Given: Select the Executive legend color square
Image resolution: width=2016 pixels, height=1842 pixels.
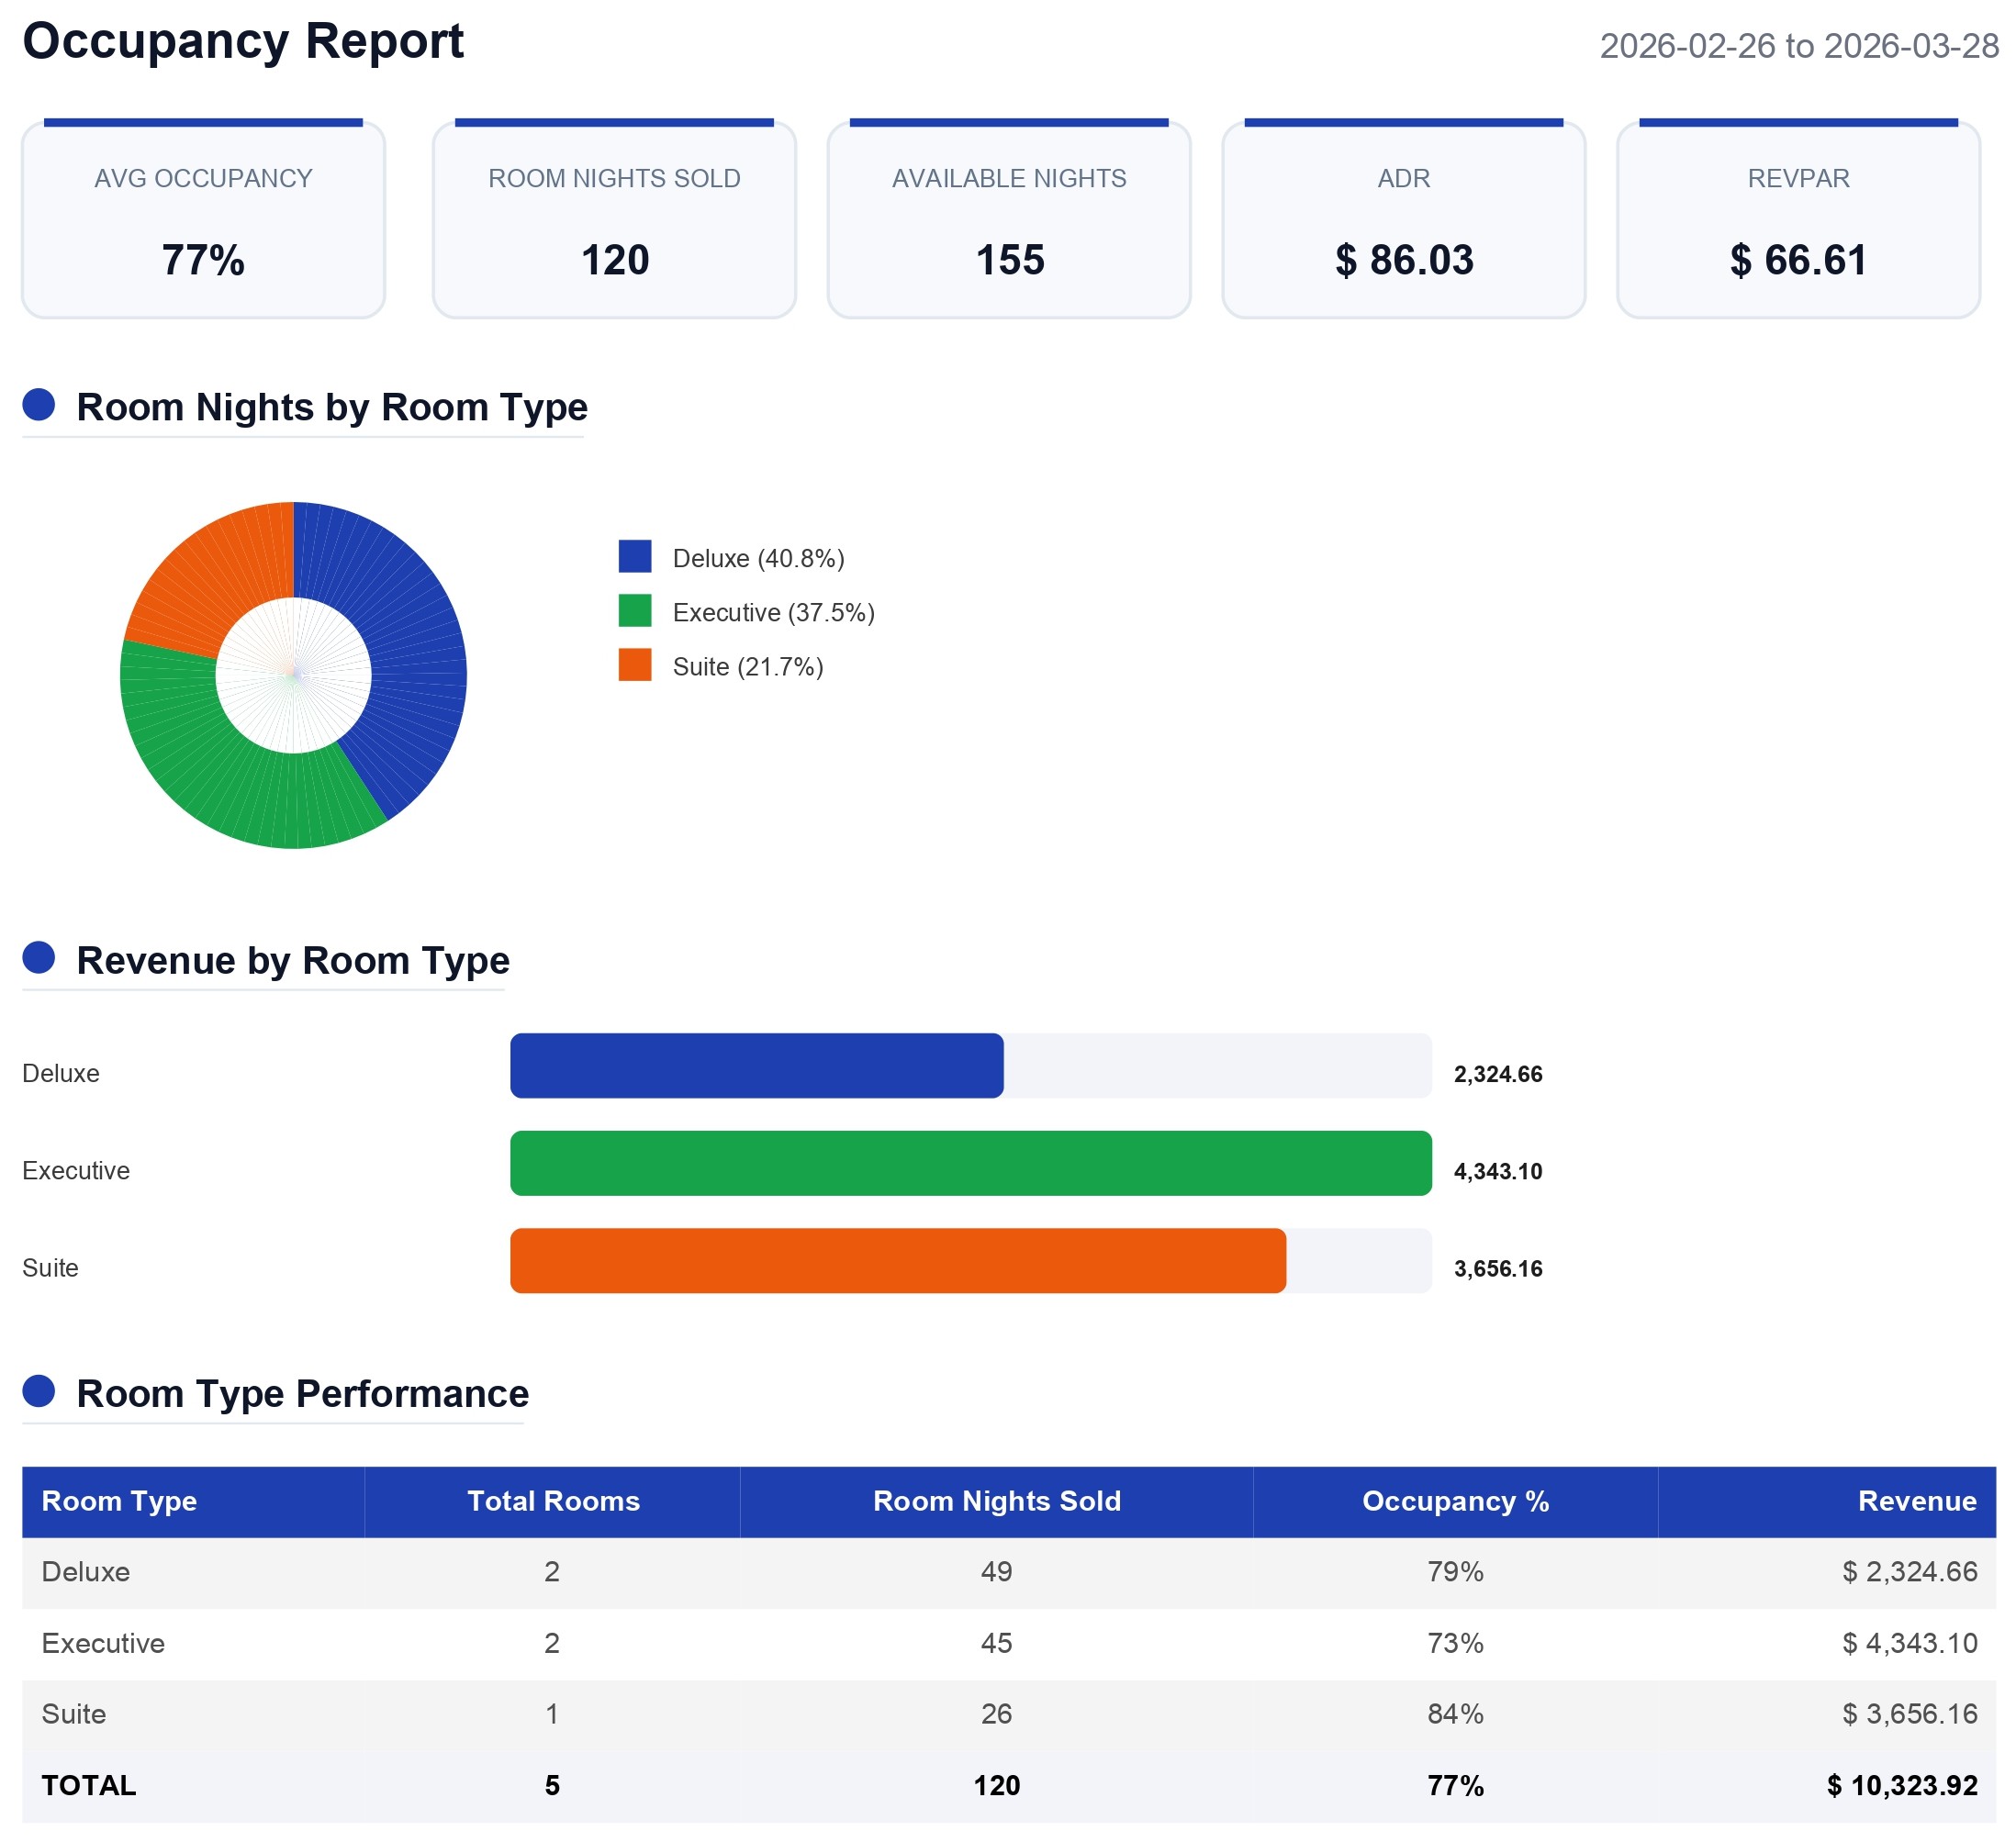Looking at the screenshot, I should click(634, 612).
